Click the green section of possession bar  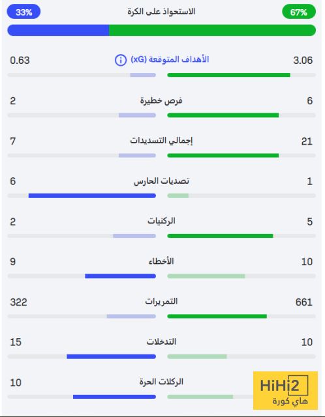tap(212, 30)
